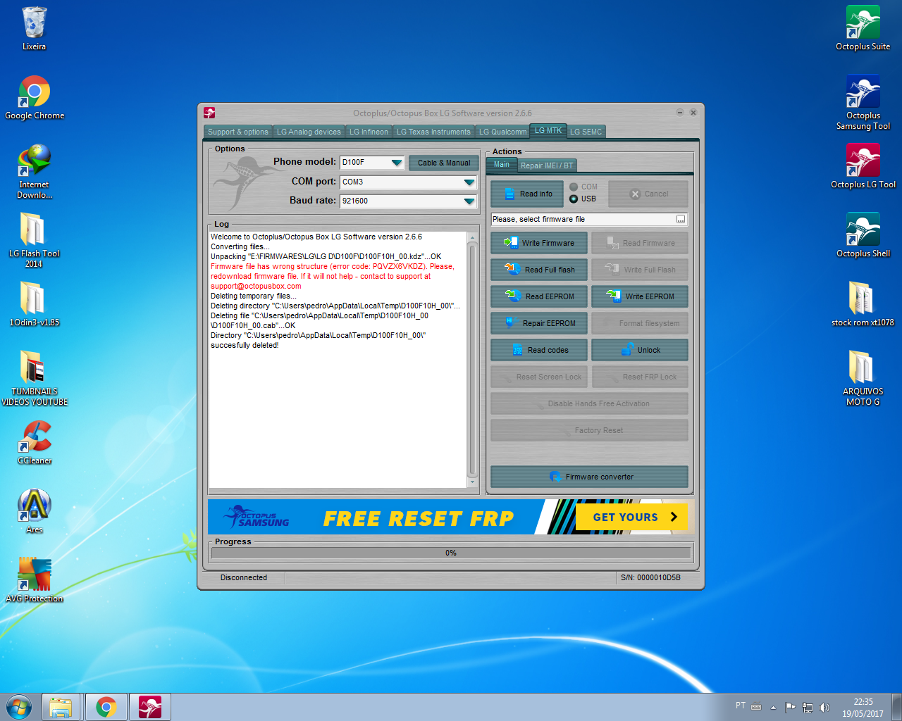Click the Cable & Manual button
The height and width of the screenshot is (721, 902).
coord(444,163)
